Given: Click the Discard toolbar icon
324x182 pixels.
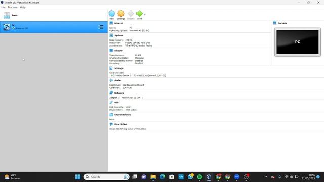Looking at the screenshot, I should [131, 14].
